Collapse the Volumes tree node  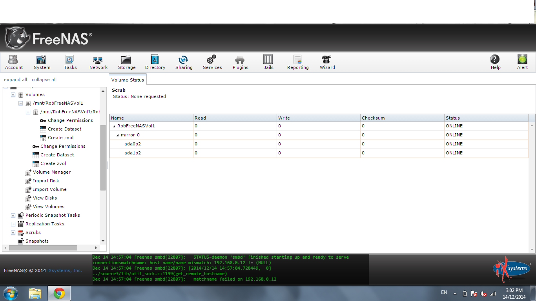point(13,94)
